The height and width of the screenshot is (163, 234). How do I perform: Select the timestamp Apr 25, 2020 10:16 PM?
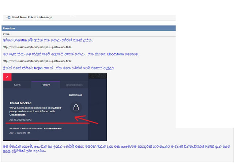click(20, 120)
